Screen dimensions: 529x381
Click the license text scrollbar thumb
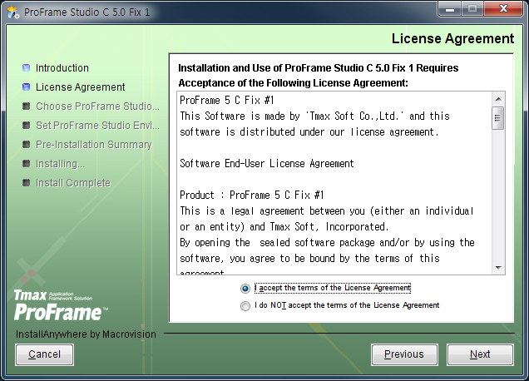tap(498, 119)
